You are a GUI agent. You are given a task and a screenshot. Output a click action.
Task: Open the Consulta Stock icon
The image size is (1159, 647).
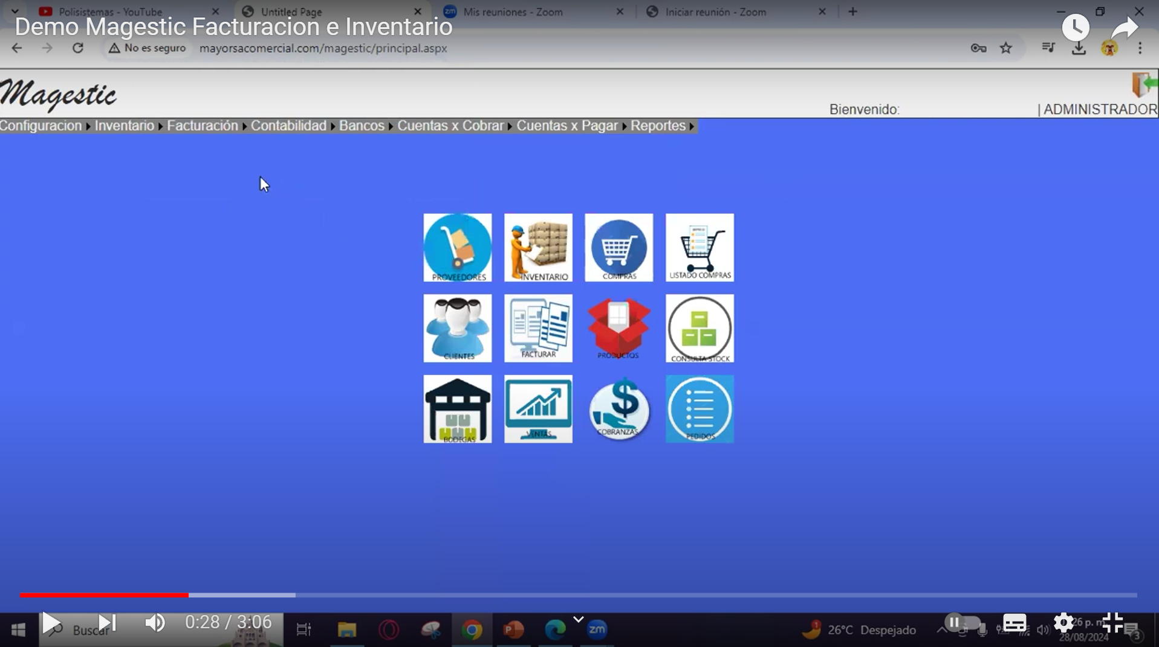click(700, 328)
